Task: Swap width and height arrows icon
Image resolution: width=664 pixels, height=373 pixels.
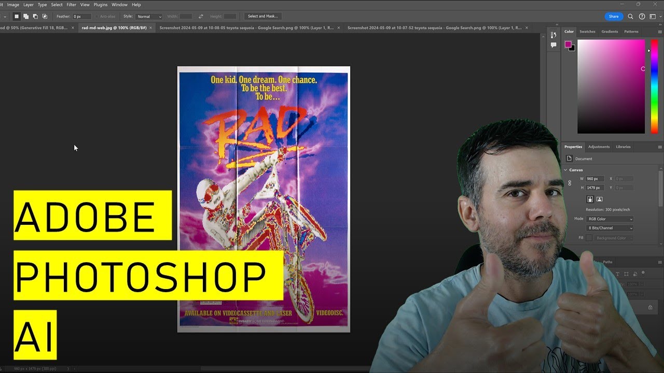Action: pos(201,17)
